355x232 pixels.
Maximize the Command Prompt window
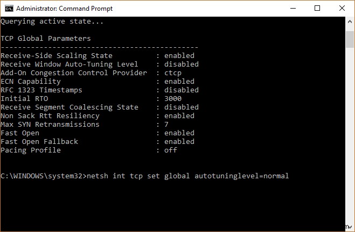tap(317, 8)
